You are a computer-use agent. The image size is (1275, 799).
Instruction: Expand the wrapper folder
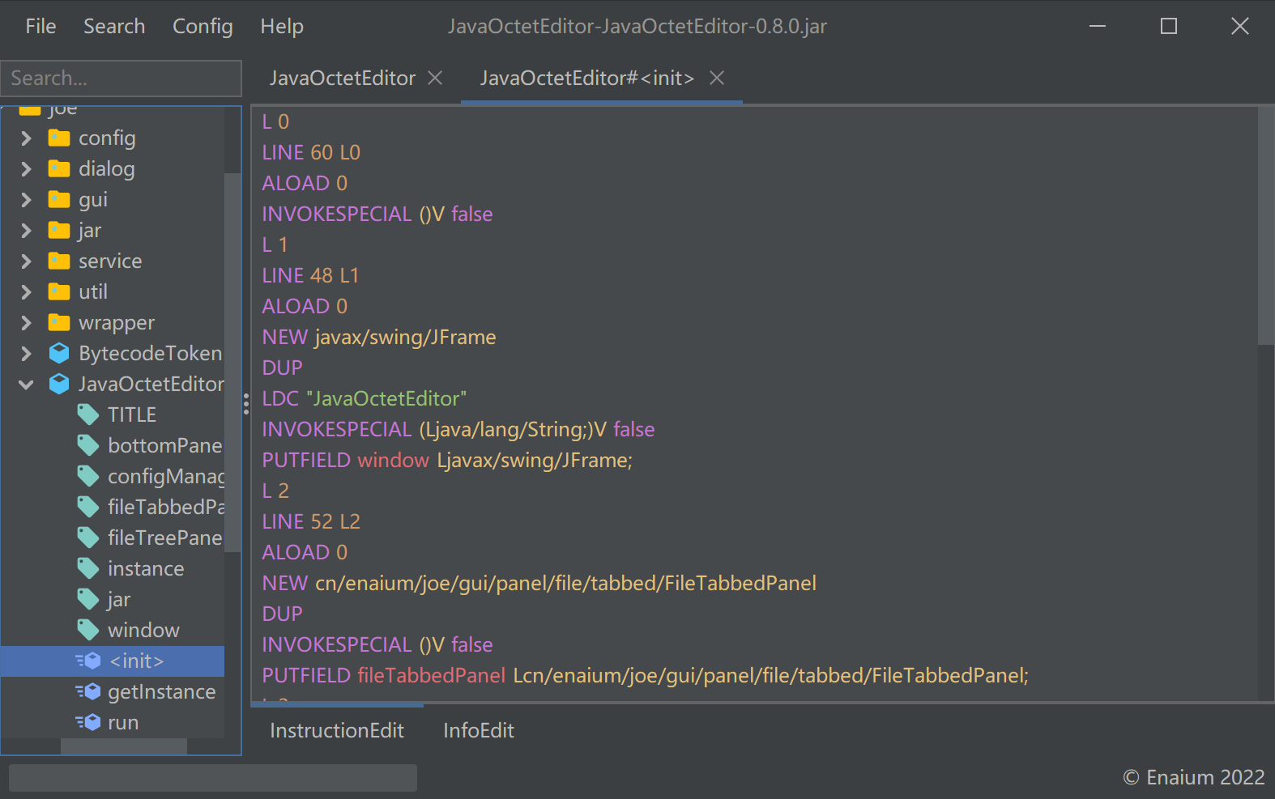pyautogui.click(x=26, y=323)
